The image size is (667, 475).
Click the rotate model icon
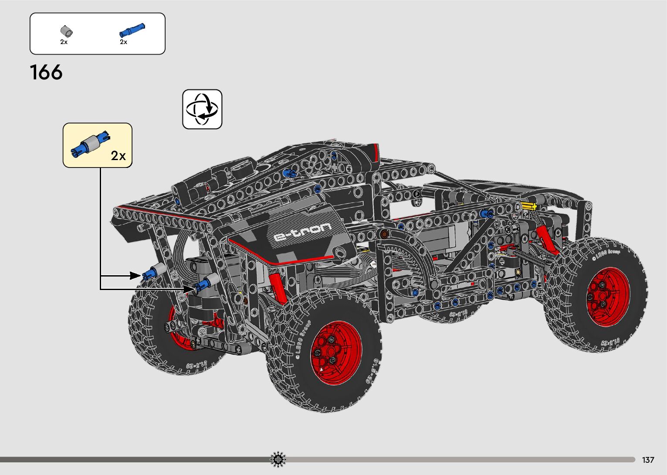(x=202, y=109)
